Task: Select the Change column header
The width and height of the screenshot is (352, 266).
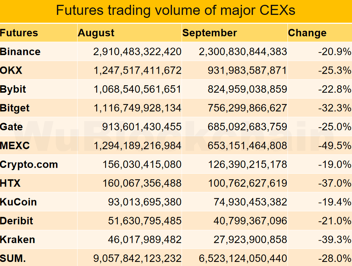Action: click(x=307, y=33)
